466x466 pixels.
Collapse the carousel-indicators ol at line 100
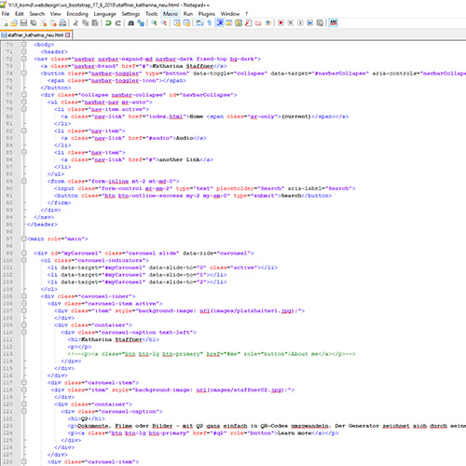(24, 260)
